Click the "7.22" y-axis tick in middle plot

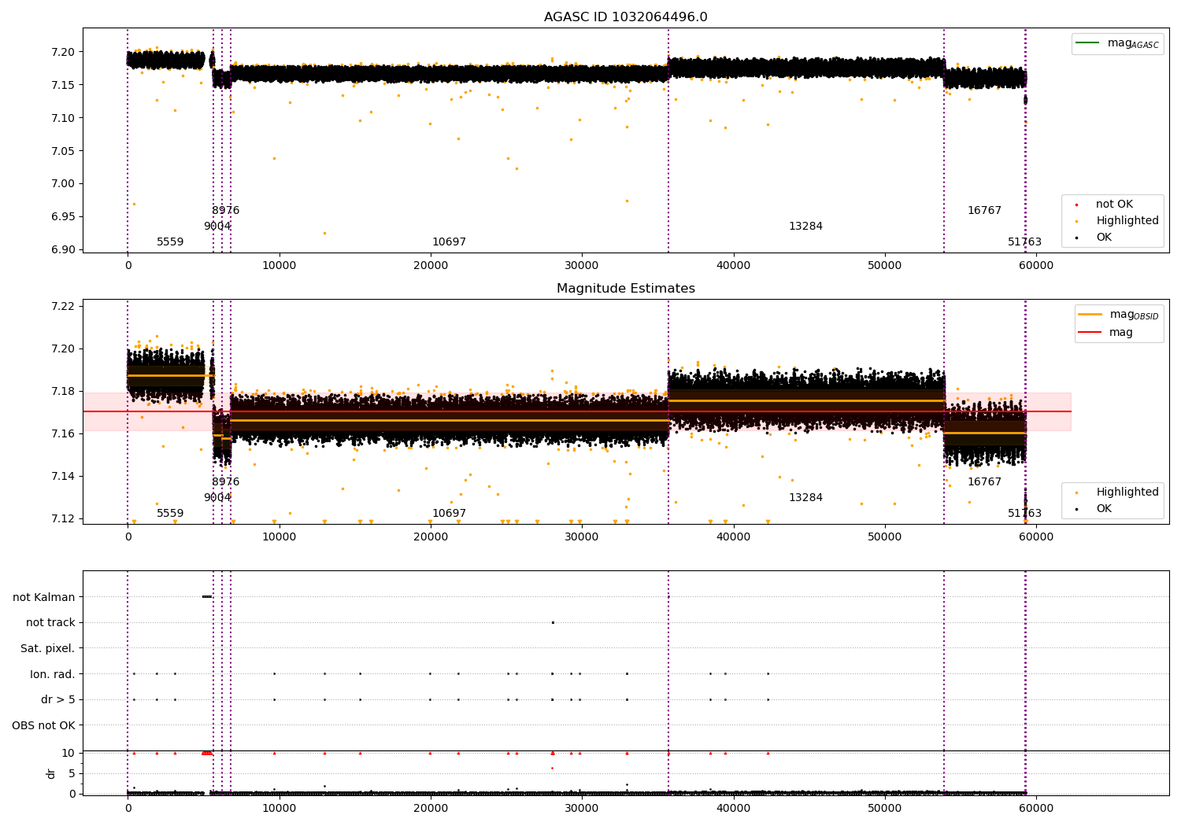pos(64,306)
